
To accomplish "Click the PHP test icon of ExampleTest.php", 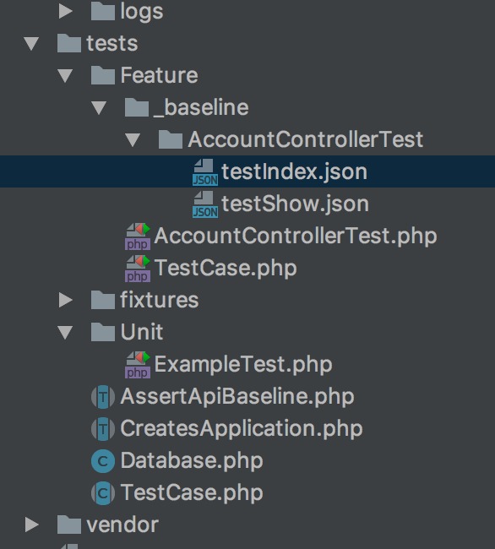I will click(x=138, y=365).
